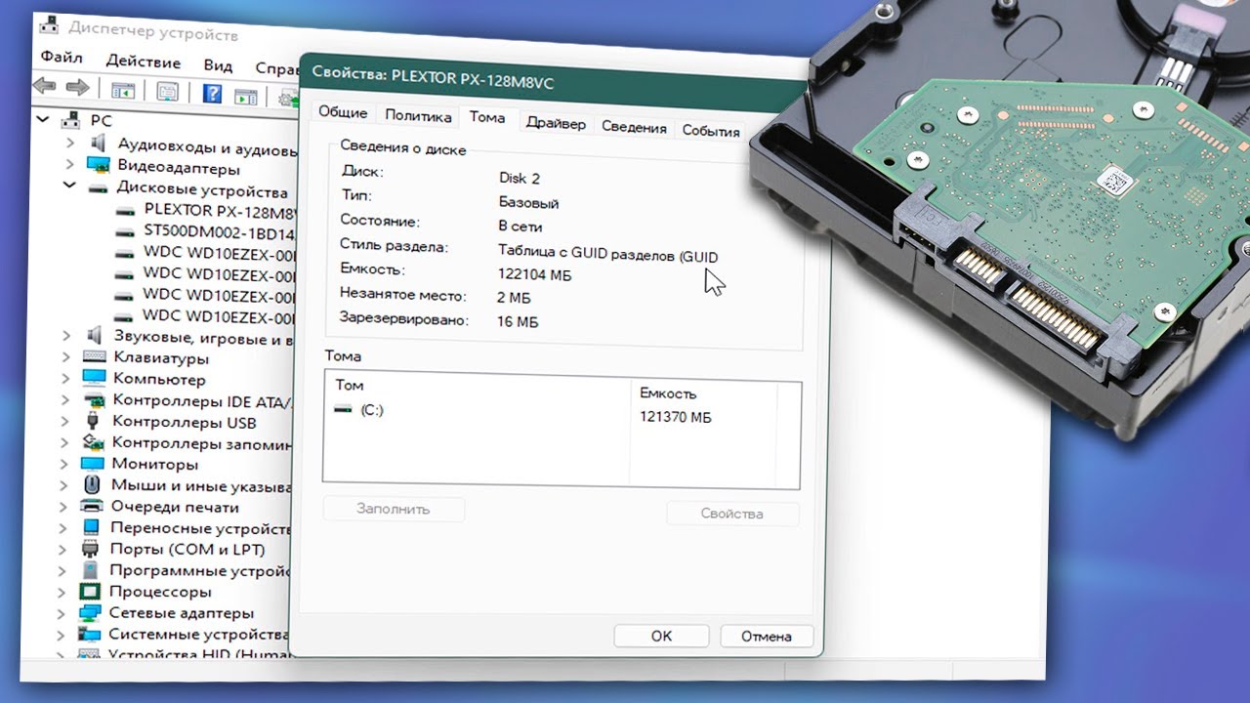Click the display icon beside Мониторы

(93, 464)
